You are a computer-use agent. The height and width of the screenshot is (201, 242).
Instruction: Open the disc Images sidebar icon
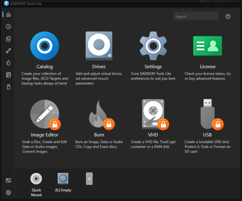[x=8, y=27]
